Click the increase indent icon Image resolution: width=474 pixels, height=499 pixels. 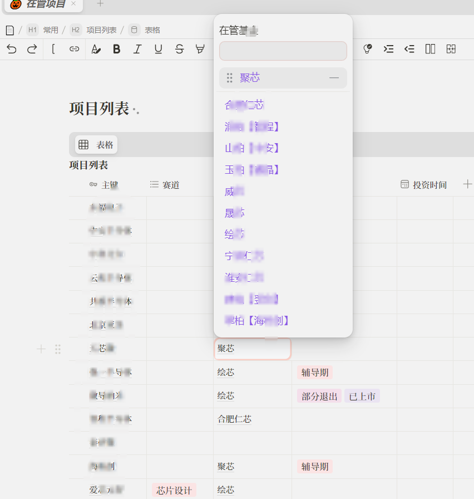(x=388, y=49)
